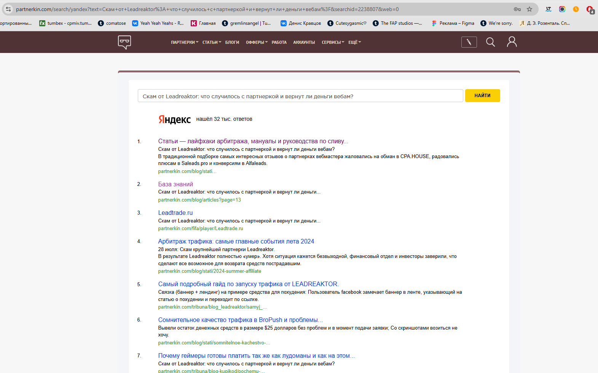Open the tumbex bookmark
The height and width of the screenshot is (373, 598).
point(65,23)
